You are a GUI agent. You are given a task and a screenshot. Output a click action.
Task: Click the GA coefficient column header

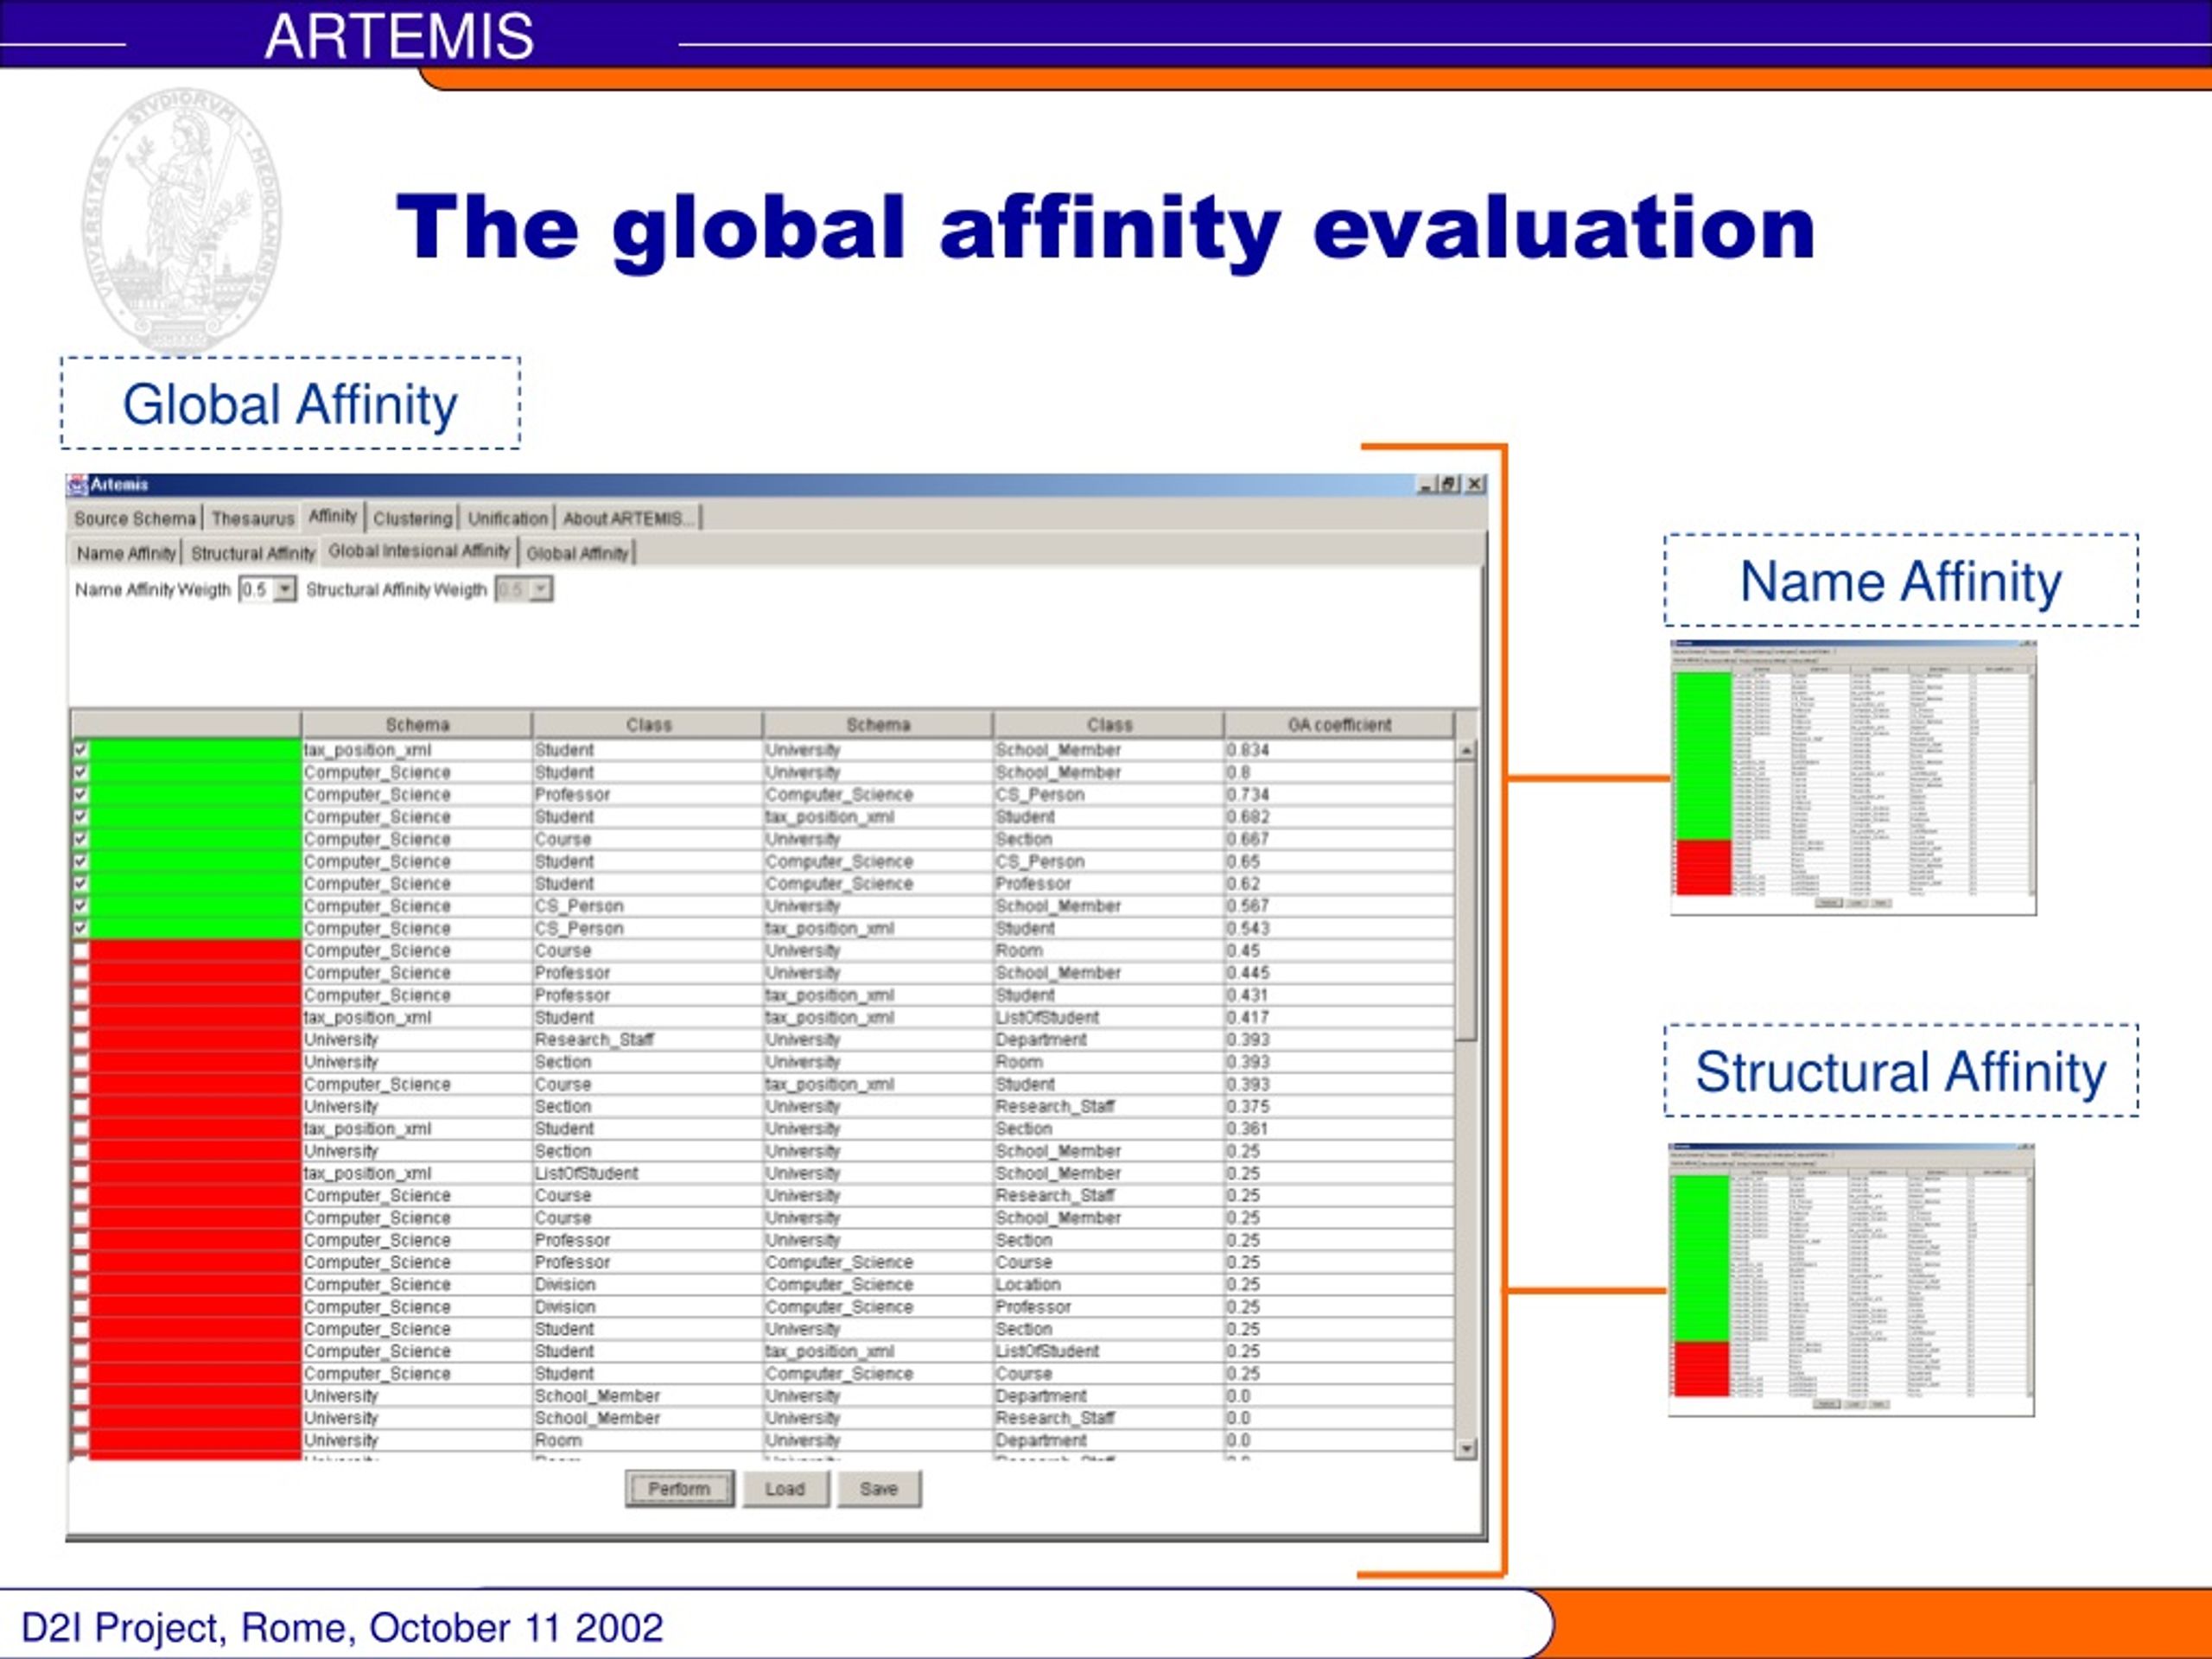(1339, 725)
